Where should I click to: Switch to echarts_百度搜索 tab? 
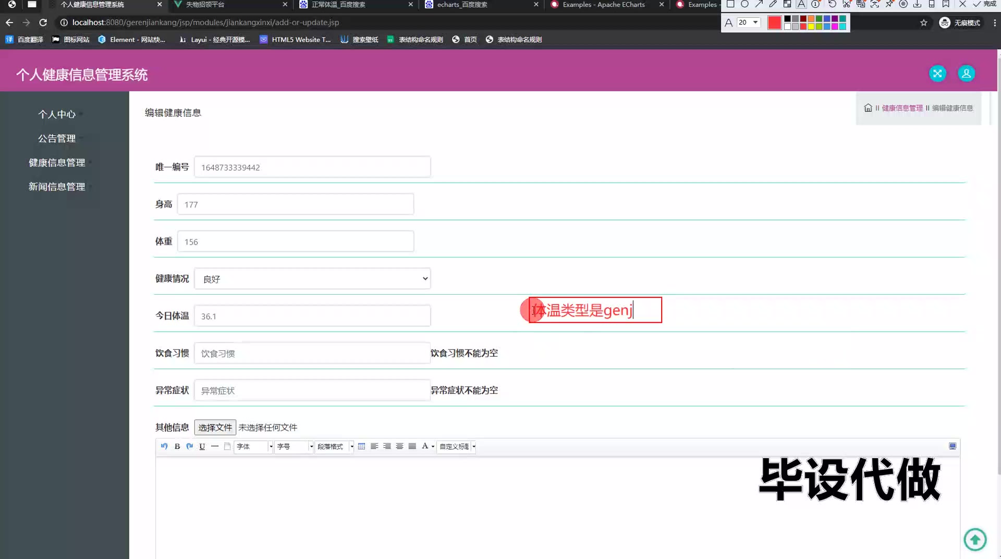[482, 5]
